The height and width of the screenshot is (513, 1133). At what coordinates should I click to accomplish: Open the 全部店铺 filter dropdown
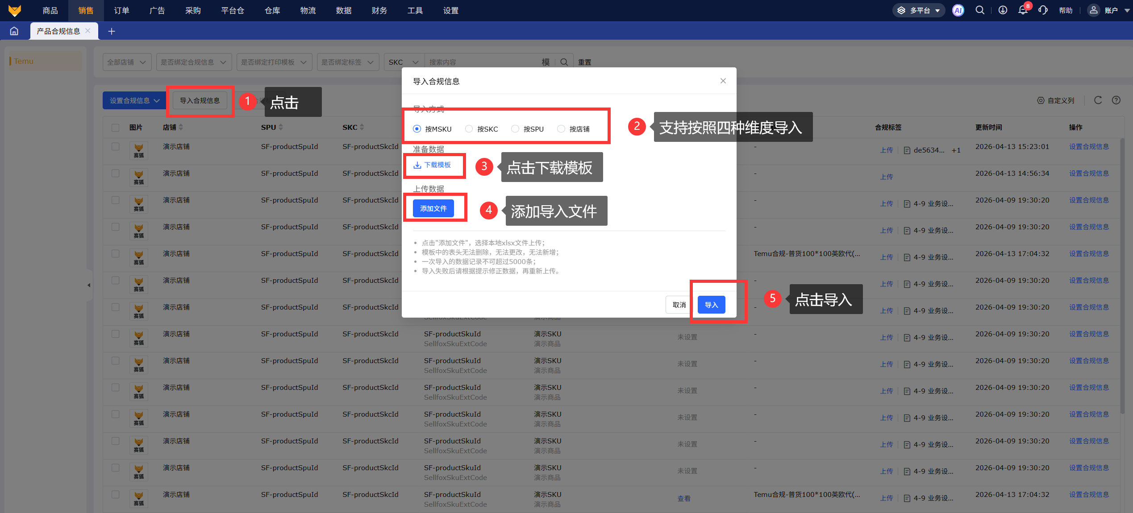127,62
